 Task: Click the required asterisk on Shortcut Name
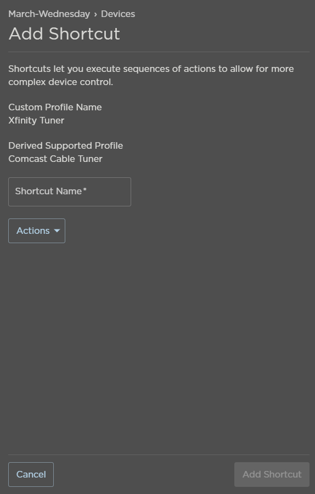pos(85,189)
